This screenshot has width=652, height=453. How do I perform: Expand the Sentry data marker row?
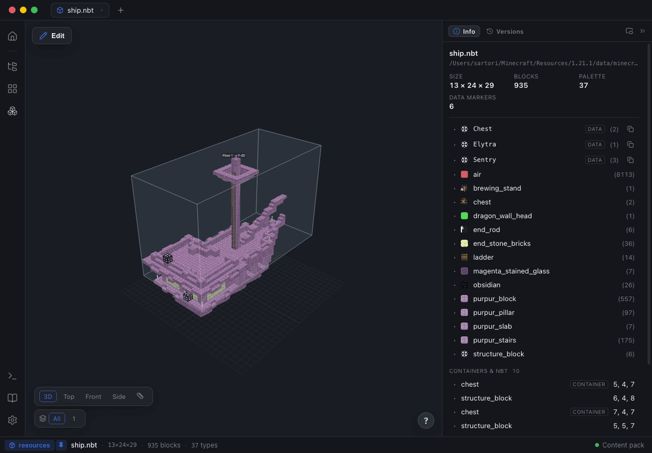point(455,160)
